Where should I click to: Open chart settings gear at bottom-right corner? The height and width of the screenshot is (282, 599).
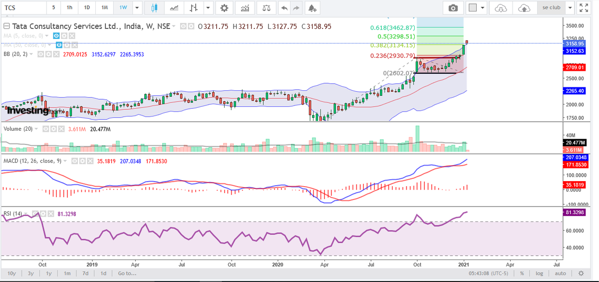tap(581, 274)
